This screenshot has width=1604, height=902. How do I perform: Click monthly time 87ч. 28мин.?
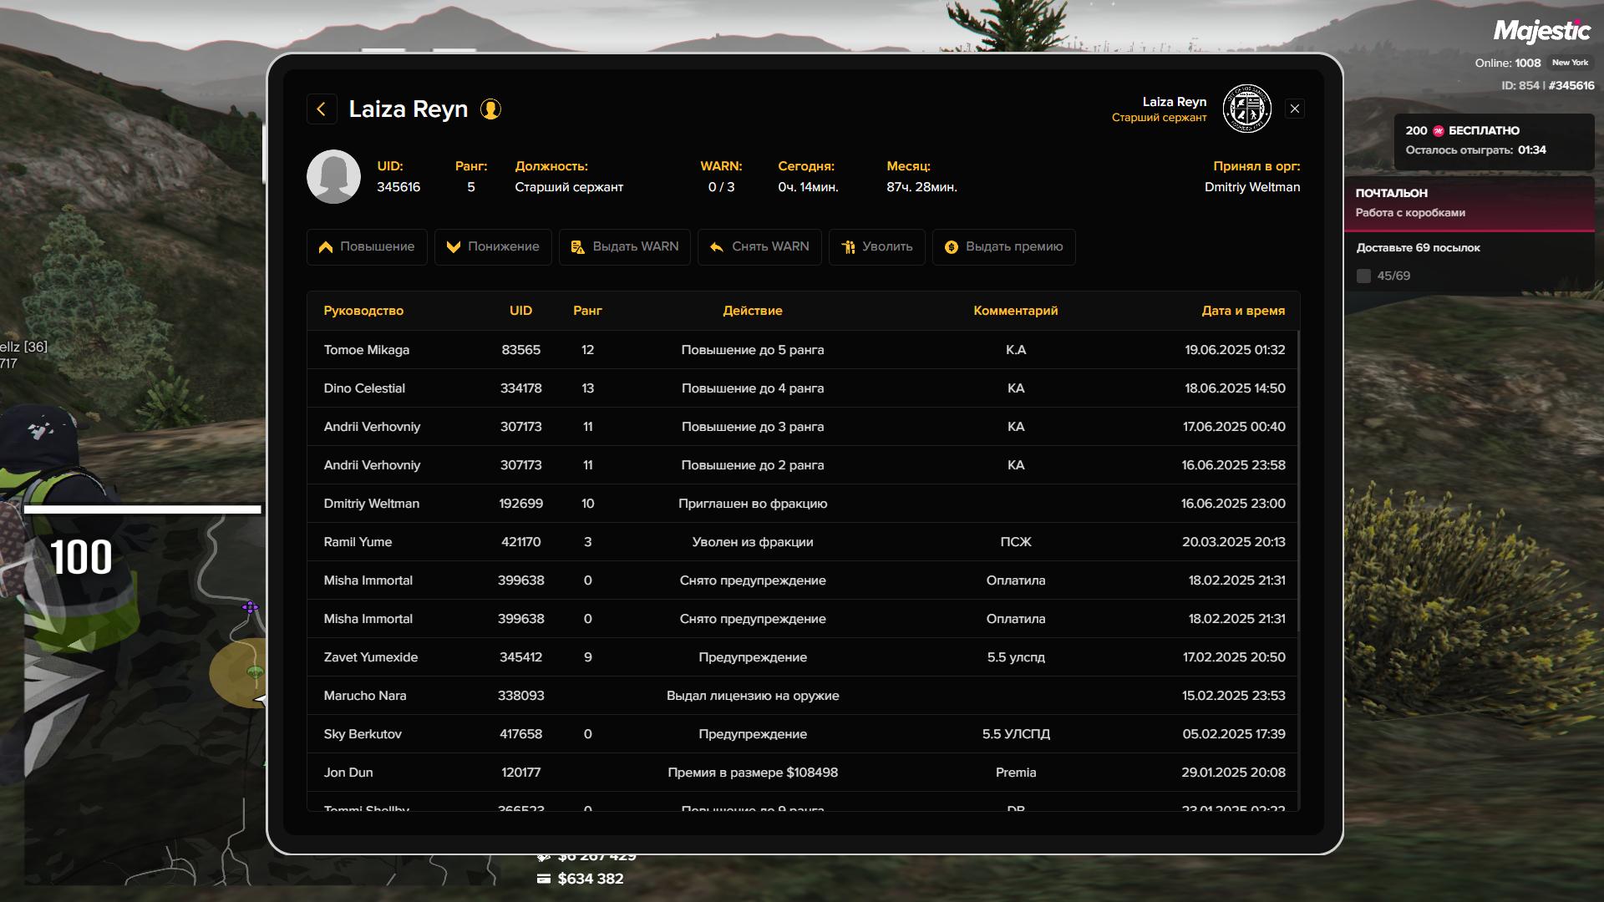point(921,187)
